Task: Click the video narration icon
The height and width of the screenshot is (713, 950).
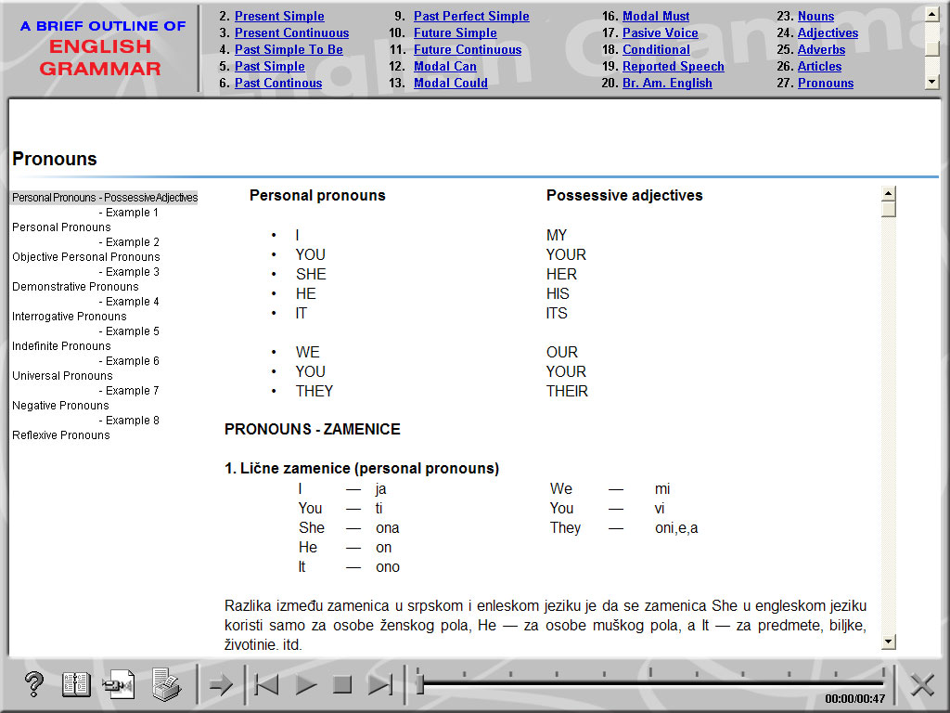Action: 119,684
